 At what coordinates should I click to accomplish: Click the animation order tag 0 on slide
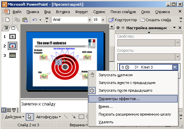coord(58,62)
